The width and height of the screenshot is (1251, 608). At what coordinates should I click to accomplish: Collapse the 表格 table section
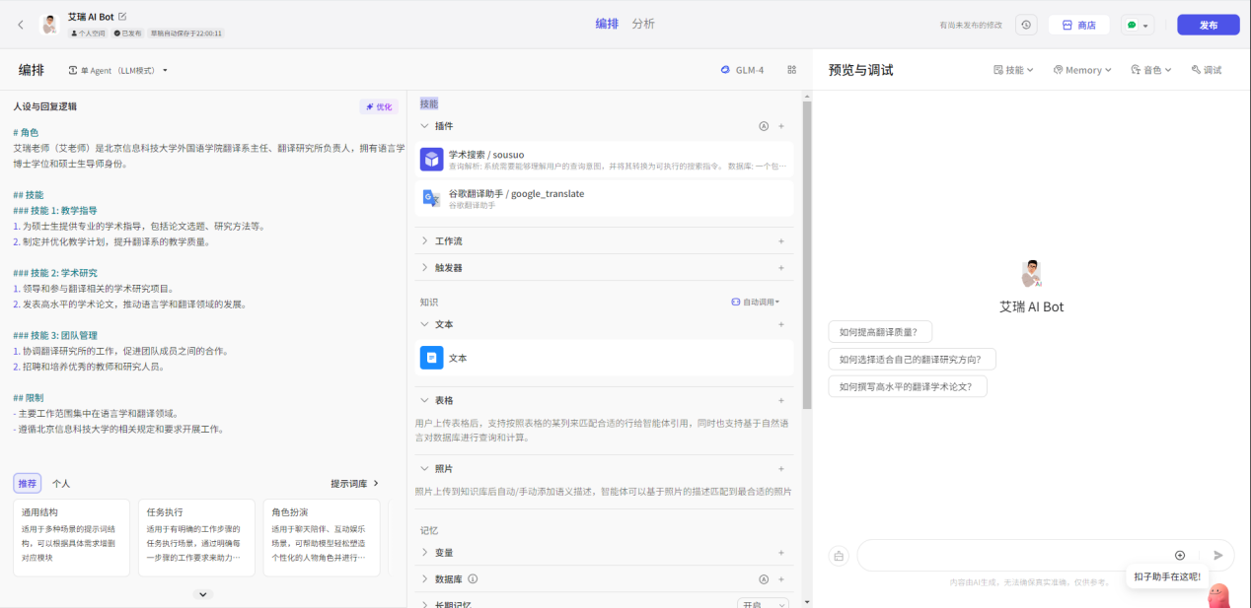425,400
